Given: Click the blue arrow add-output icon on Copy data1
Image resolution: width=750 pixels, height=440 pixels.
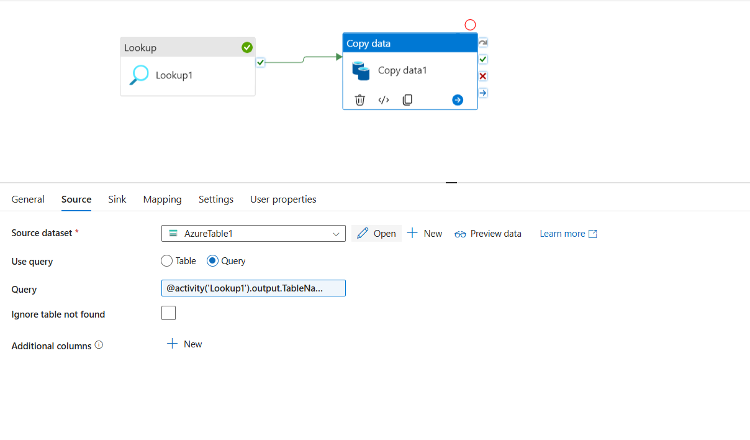Looking at the screenshot, I should click(x=458, y=100).
